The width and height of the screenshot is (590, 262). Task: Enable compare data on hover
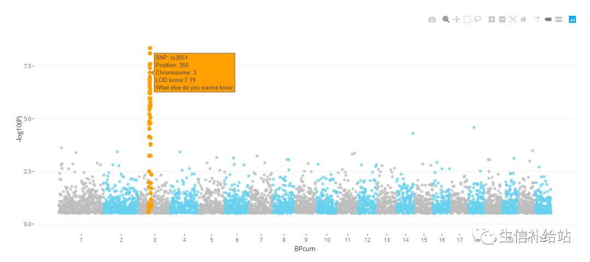click(x=558, y=19)
